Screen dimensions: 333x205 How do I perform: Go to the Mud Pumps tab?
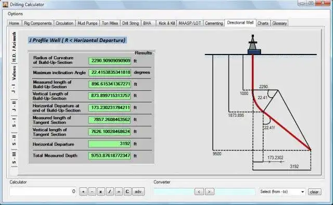[87, 23]
